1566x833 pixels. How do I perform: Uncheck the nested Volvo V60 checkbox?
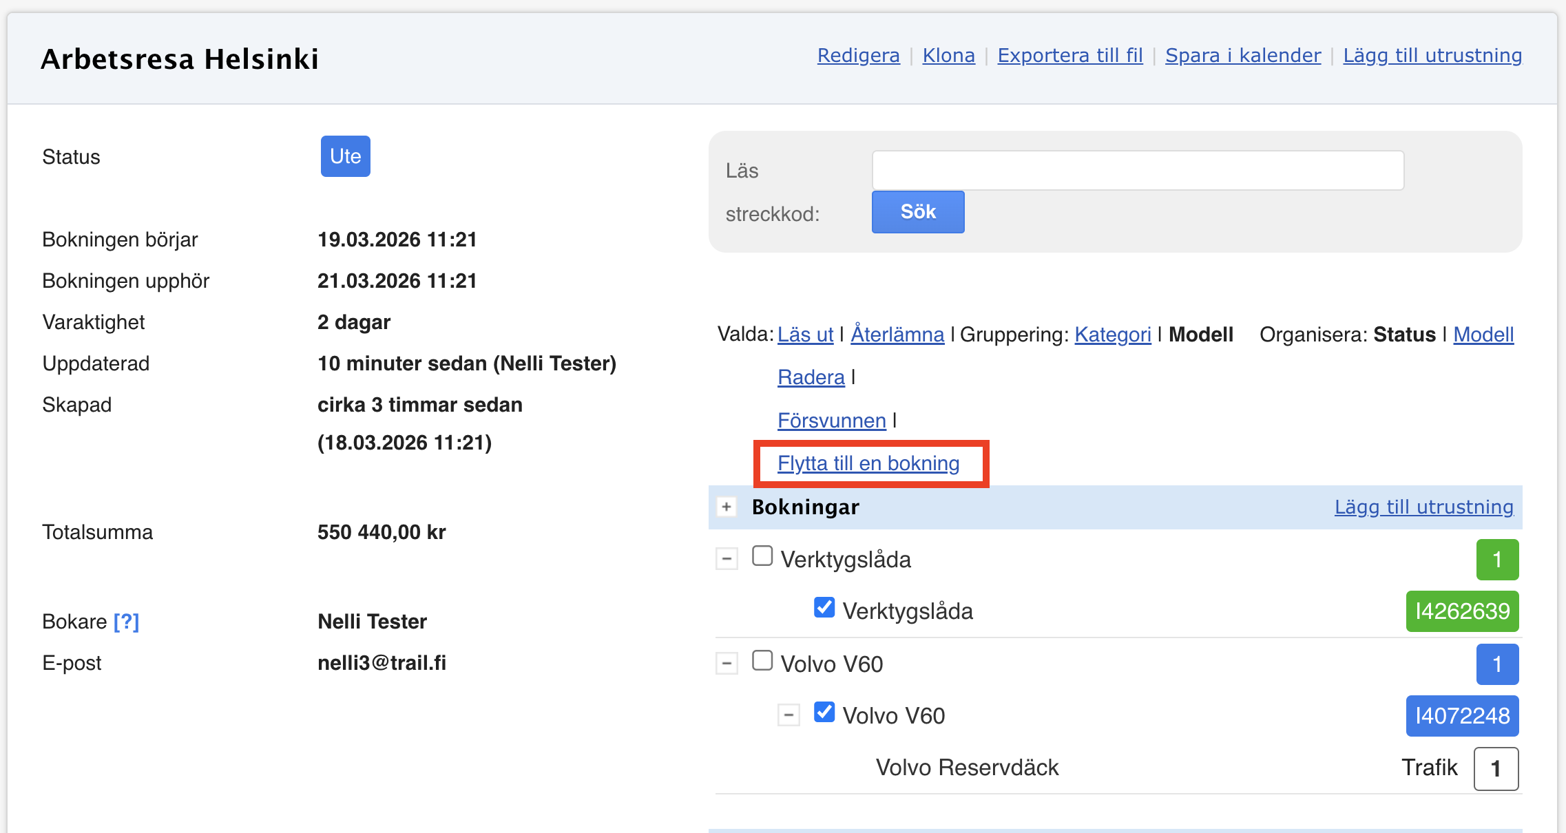point(824,713)
